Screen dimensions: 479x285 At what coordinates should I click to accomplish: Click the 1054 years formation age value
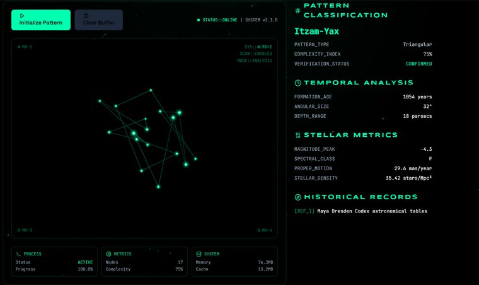[417, 97]
